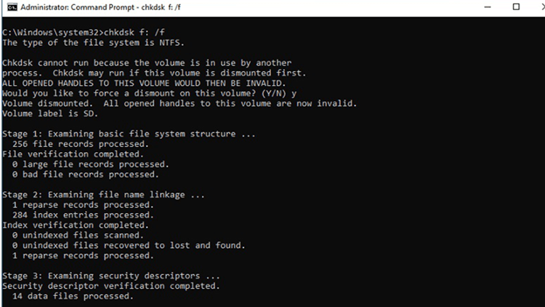Image resolution: width=545 pixels, height=307 pixels.
Task: Click the line 'The type of the file system is NTFS.'
Action: tap(93, 43)
